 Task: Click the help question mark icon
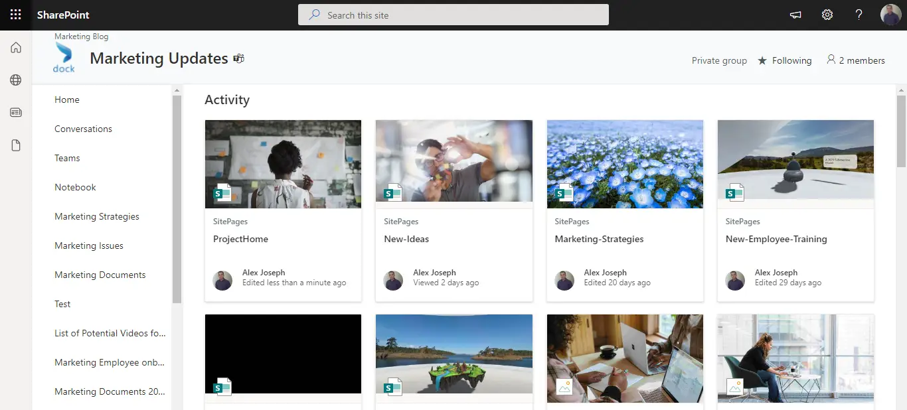pyautogui.click(x=859, y=15)
